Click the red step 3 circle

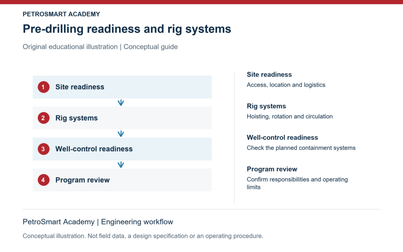(x=43, y=149)
